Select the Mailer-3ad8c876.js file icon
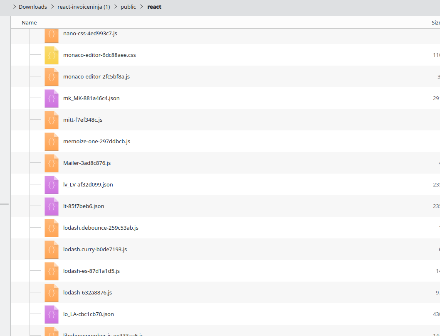The height and width of the screenshot is (336, 440). pyautogui.click(x=52, y=163)
